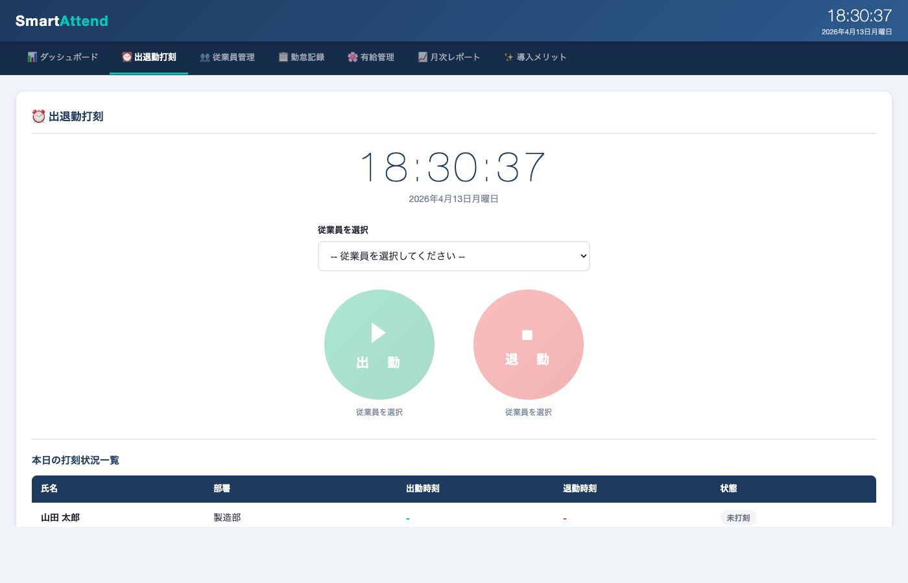Screen dimensions: 908x583
Task: Click the 未打刻 status badge for 山田 太郎
Action: (738, 518)
